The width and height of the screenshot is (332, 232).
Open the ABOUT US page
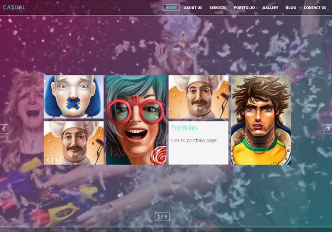[x=193, y=7]
